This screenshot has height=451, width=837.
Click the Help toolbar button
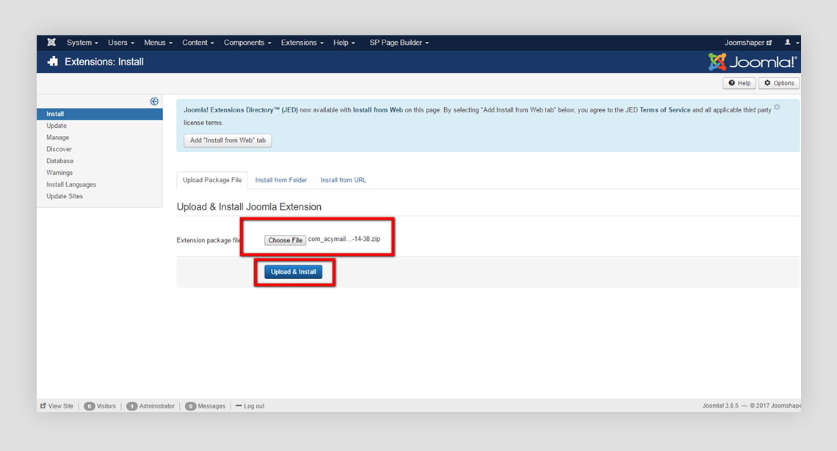[739, 83]
